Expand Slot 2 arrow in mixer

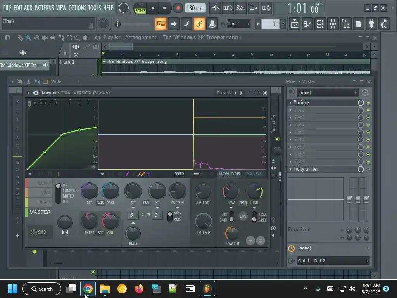coord(290,110)
